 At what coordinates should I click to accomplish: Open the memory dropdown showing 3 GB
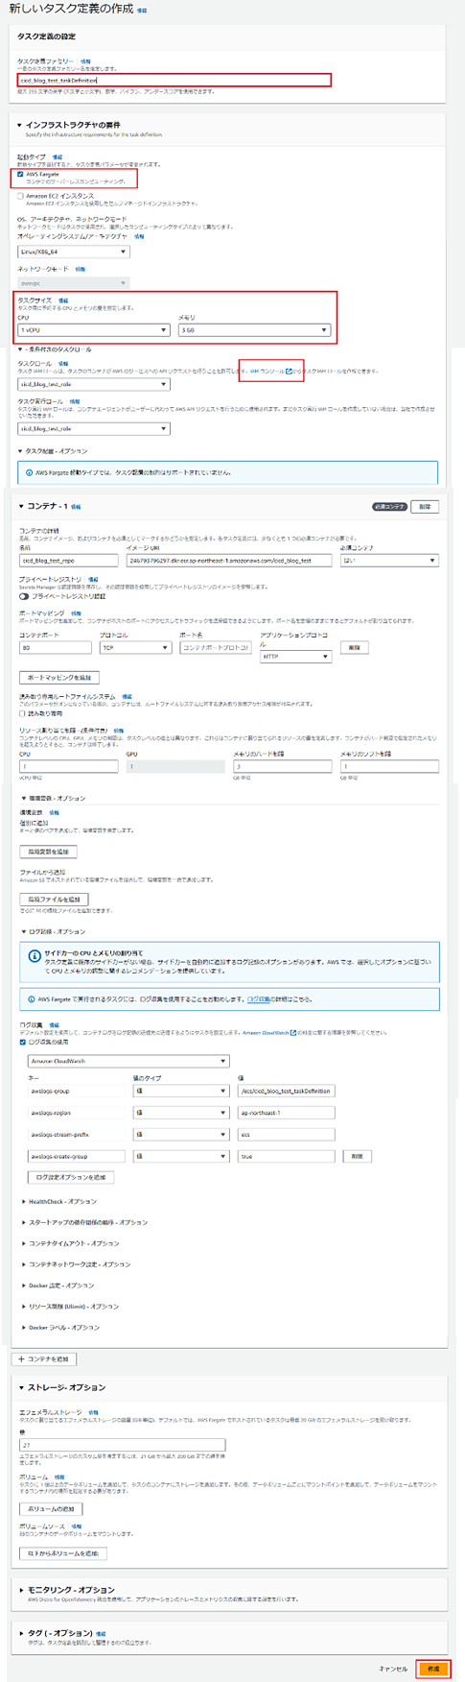(x=254, y=330)
